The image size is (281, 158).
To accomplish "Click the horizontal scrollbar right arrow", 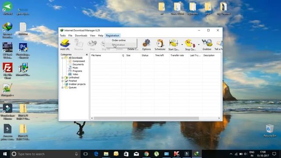I will (219, 118).
